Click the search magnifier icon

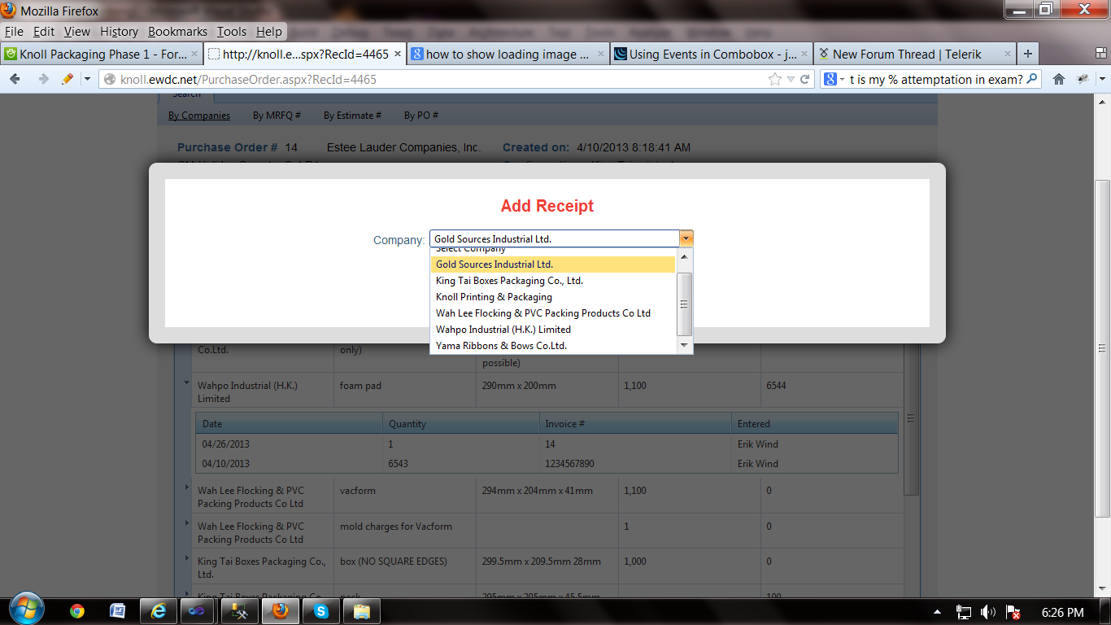[x=1032, y=79]
